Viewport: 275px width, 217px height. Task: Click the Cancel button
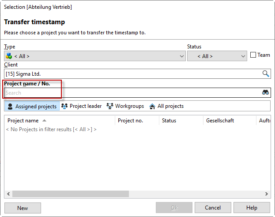coord(213,208)
